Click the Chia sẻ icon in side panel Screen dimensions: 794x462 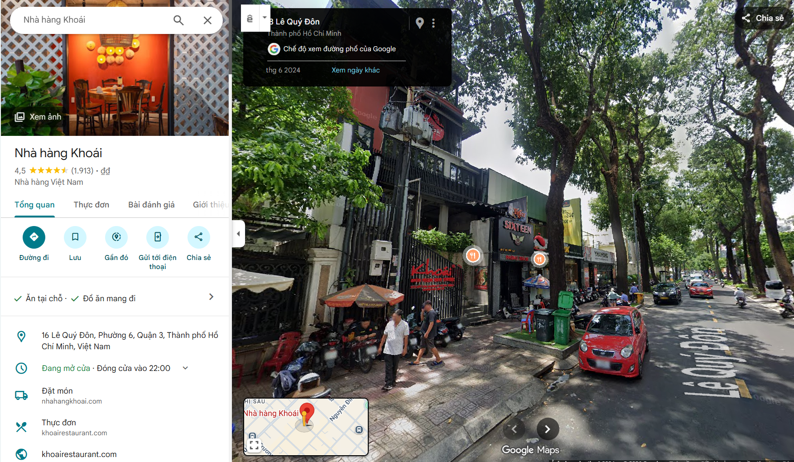198,237
